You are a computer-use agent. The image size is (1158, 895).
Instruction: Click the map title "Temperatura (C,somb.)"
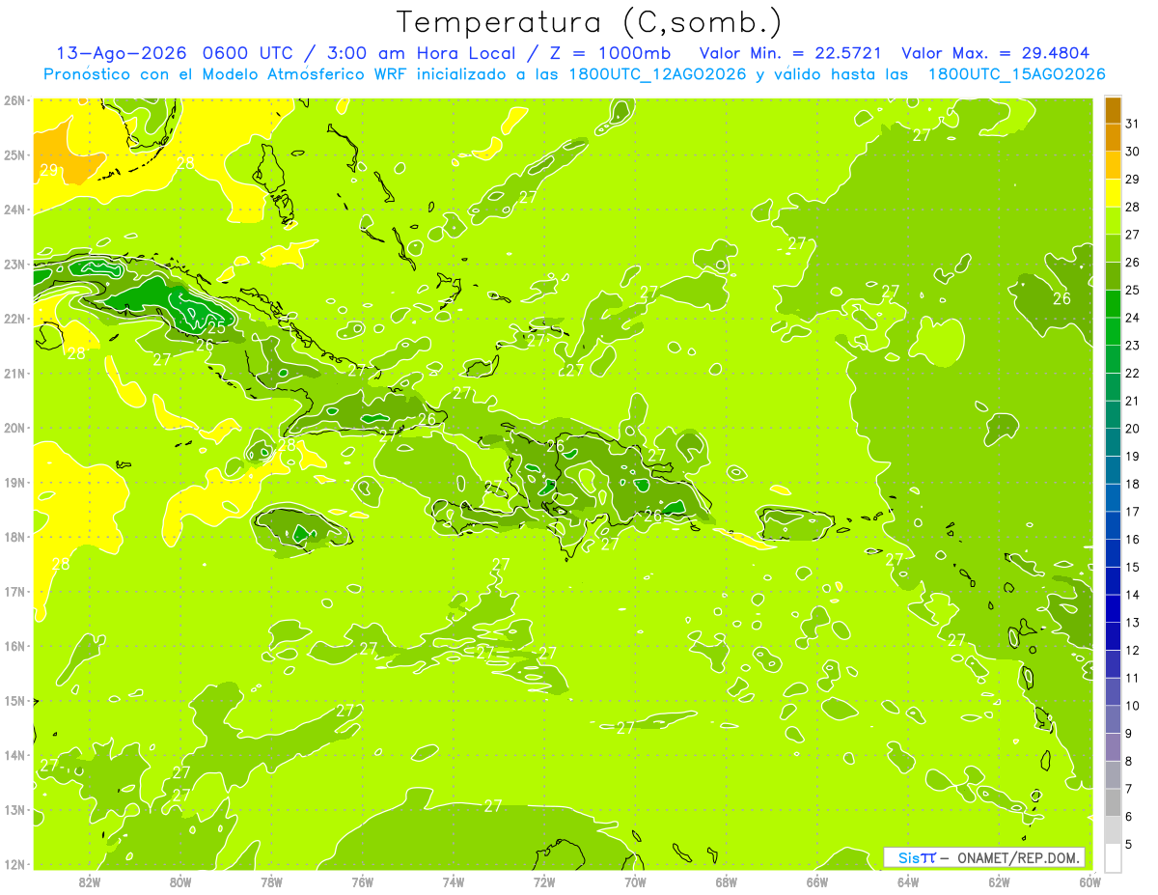point(589,22)
